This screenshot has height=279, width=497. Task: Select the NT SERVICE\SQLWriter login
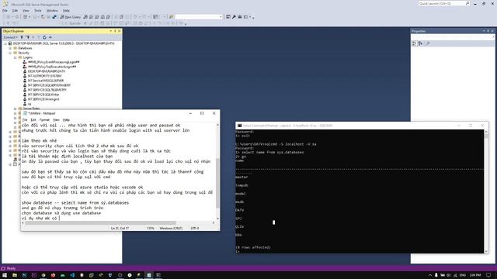[43, 95]
